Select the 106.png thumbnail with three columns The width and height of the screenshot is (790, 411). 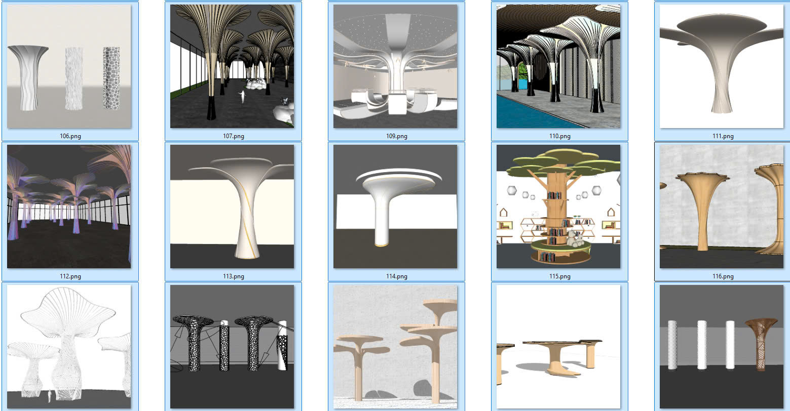(69, 66)
